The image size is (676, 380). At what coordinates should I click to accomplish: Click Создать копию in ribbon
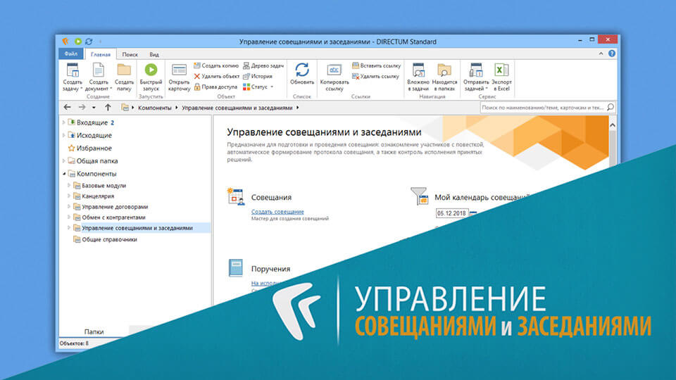(x=216, y=65)
